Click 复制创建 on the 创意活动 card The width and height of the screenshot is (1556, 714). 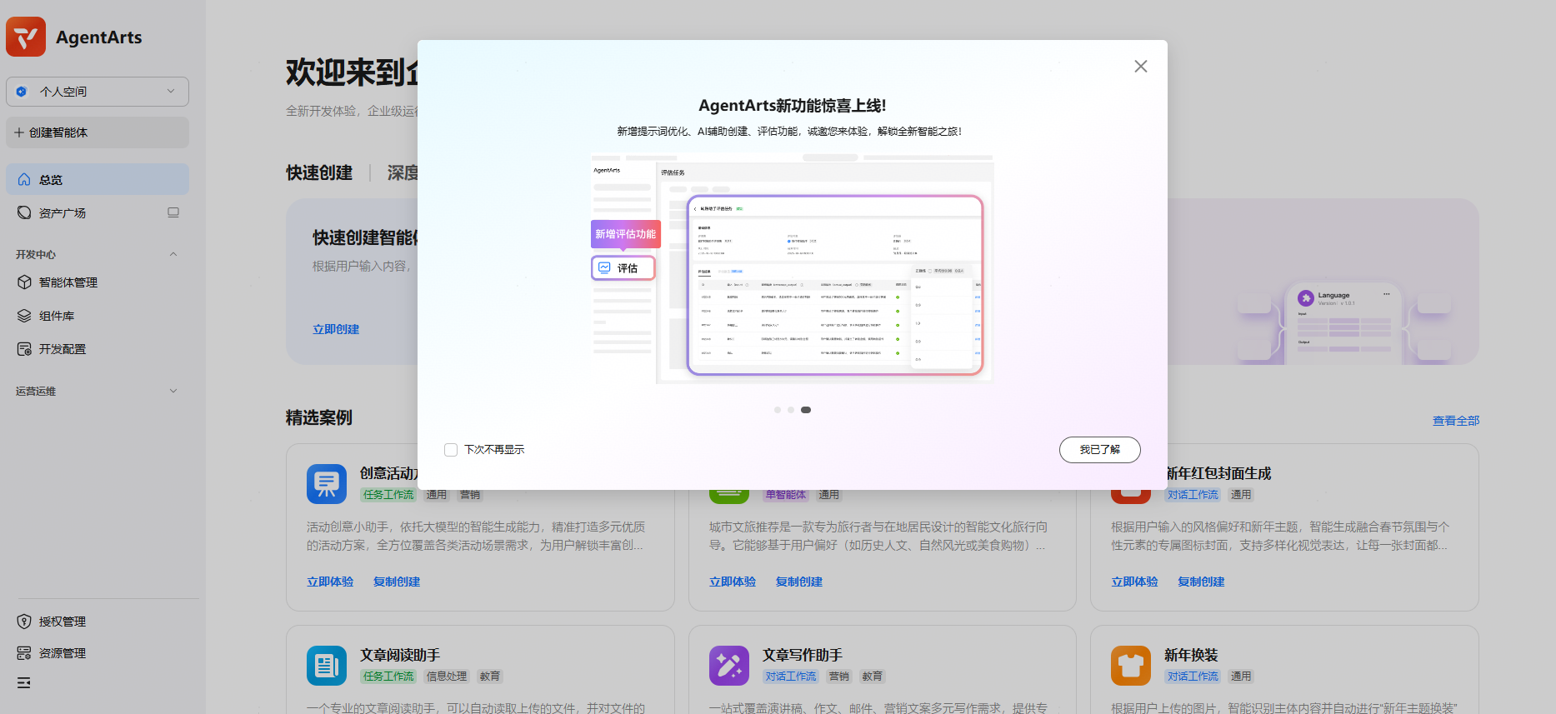[397, 582]
